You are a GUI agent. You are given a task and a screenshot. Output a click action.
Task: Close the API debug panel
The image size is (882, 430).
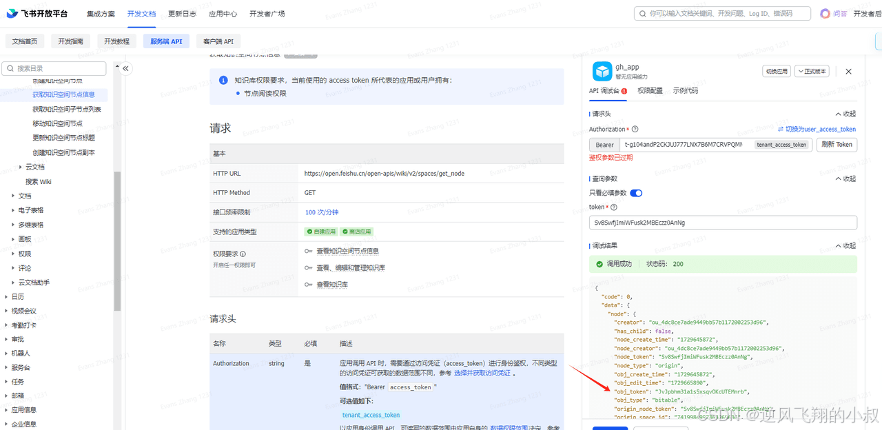click(x=849, y=71)
